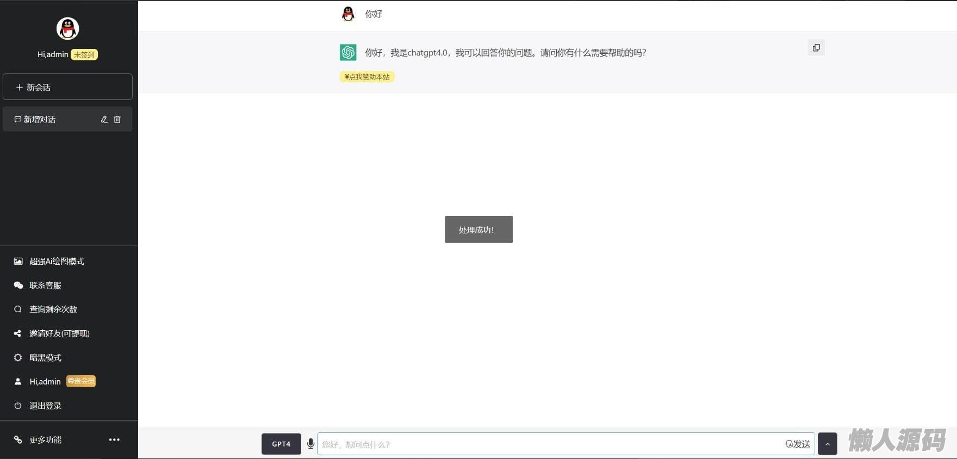Viewport: 957px width, 459px height.
Task: Click the three dots next to 更多功能
Action: [114, 439]
